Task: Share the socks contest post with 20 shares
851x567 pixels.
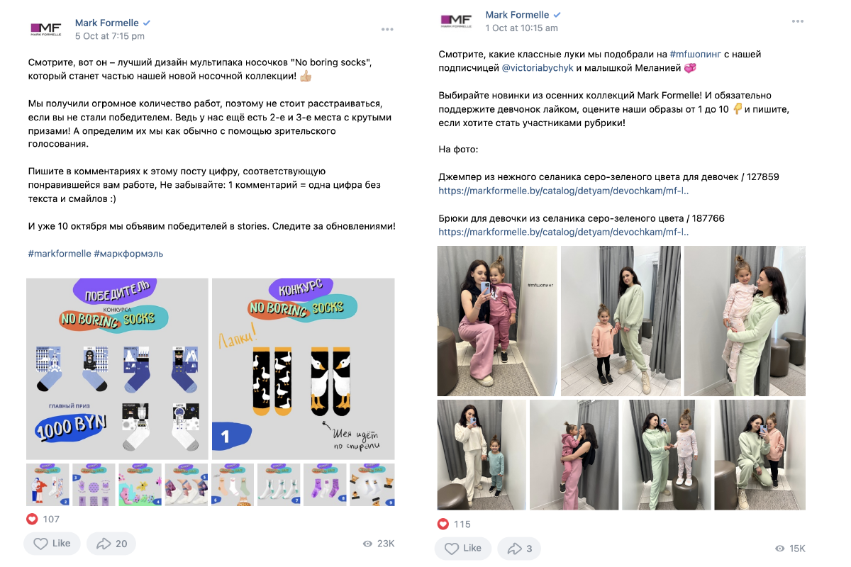Action: [111, 544]
